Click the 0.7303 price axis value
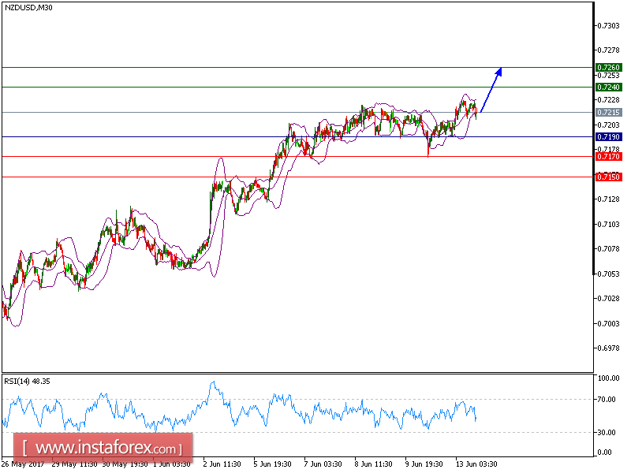The height and width of the screenshot is (473, 631). click(607, 24)
